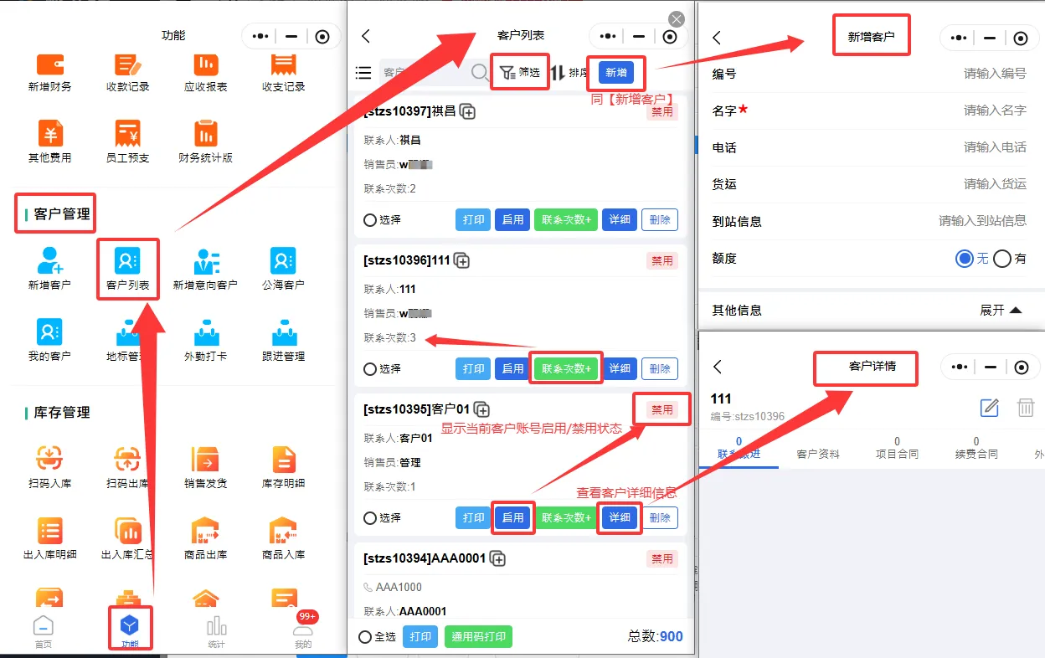
Task: Click the trash delete icon in 客户详情
Action: coord(1025,408)
